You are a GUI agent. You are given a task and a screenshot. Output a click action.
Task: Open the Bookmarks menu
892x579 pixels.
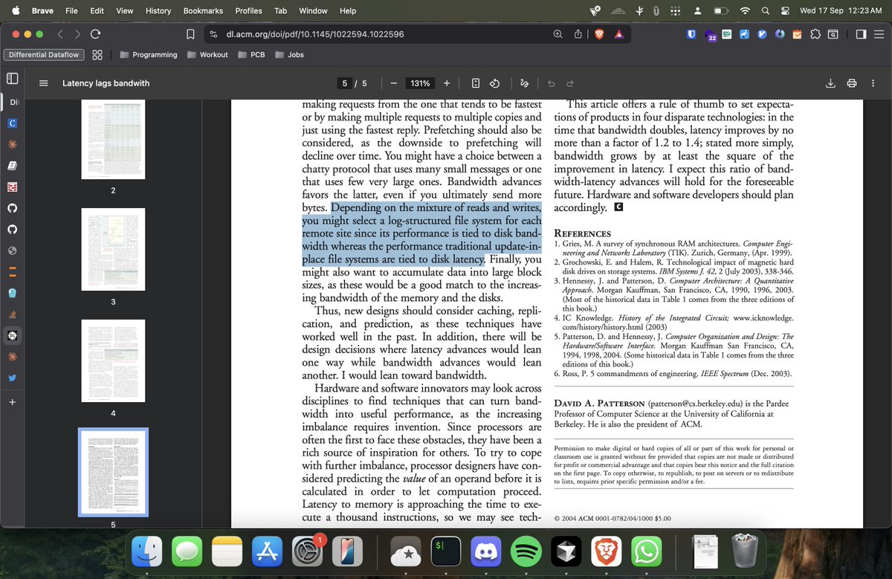203,10
